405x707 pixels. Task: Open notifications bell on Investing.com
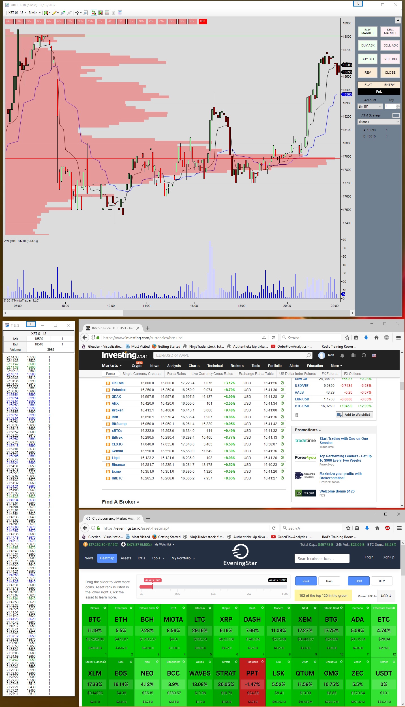click(x=342, y=355)
